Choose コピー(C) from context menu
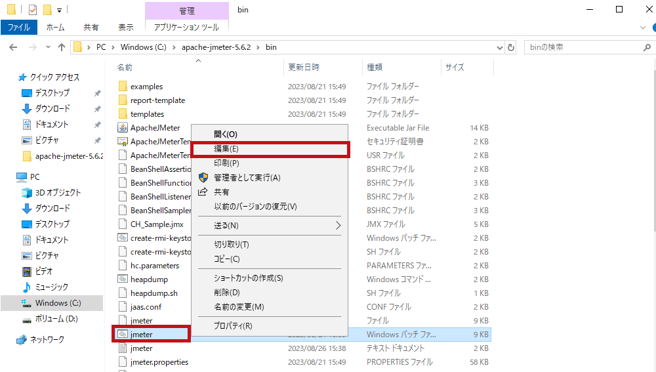656x372 pixels. pos(269,259)
